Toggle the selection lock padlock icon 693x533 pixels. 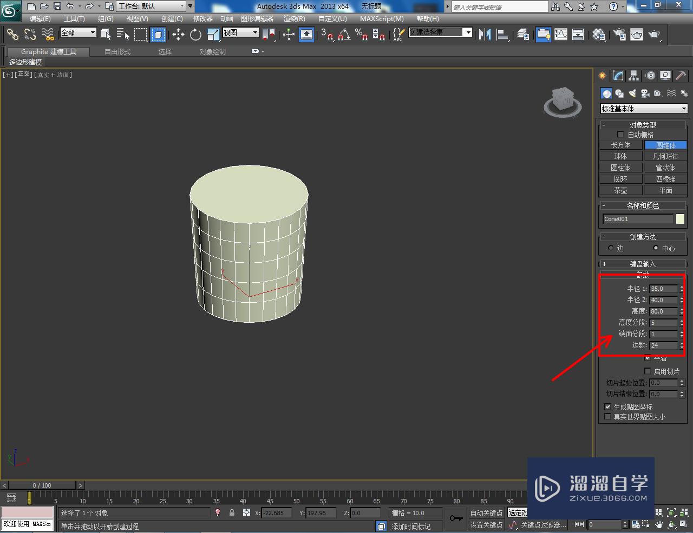coord(232,513)
